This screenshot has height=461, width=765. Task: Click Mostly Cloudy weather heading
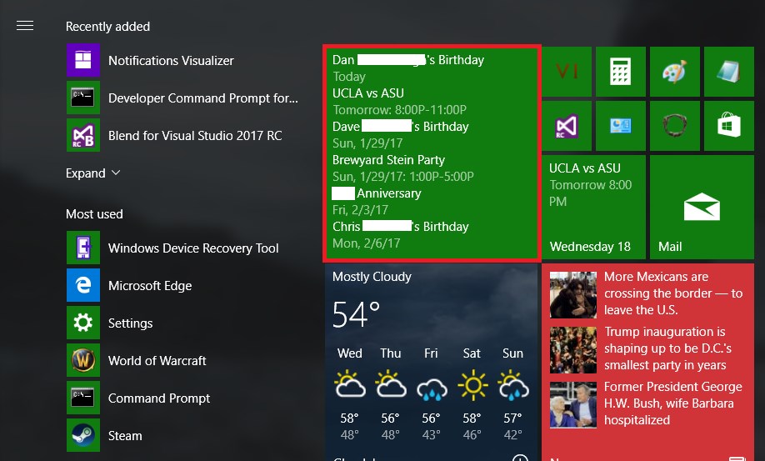[x=372, y=277]
